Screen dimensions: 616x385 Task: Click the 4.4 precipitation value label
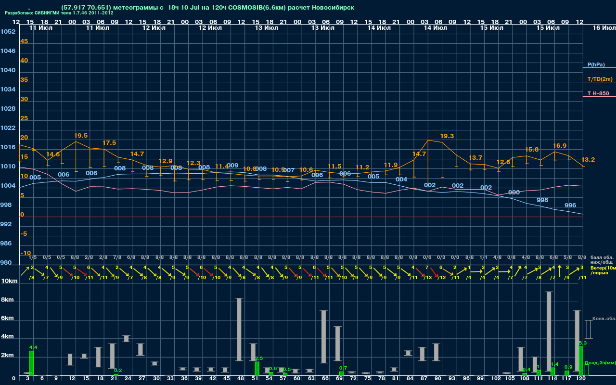pyautogui.click(x=33, y=347)
